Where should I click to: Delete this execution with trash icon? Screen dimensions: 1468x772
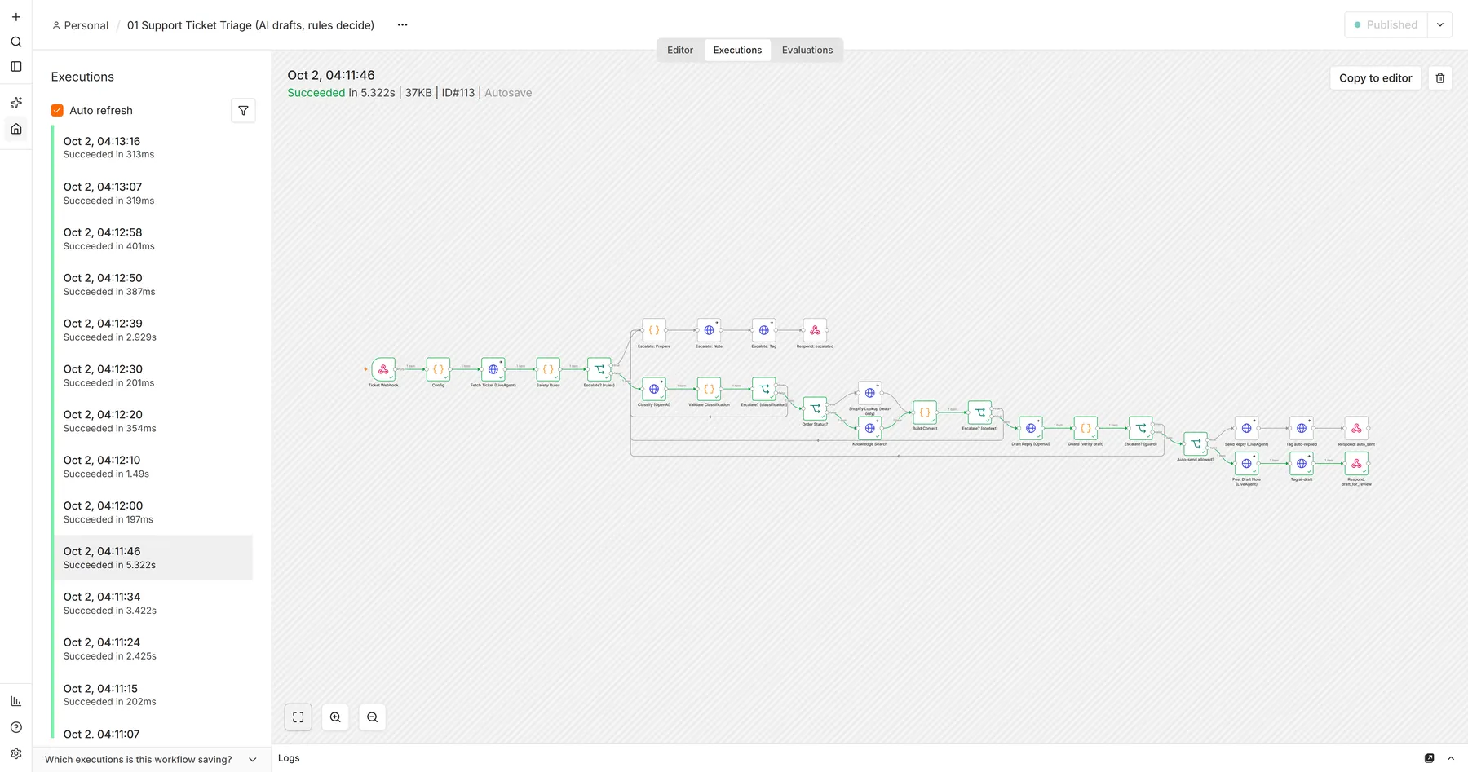pyautogui.click(x=1440, y=78)
